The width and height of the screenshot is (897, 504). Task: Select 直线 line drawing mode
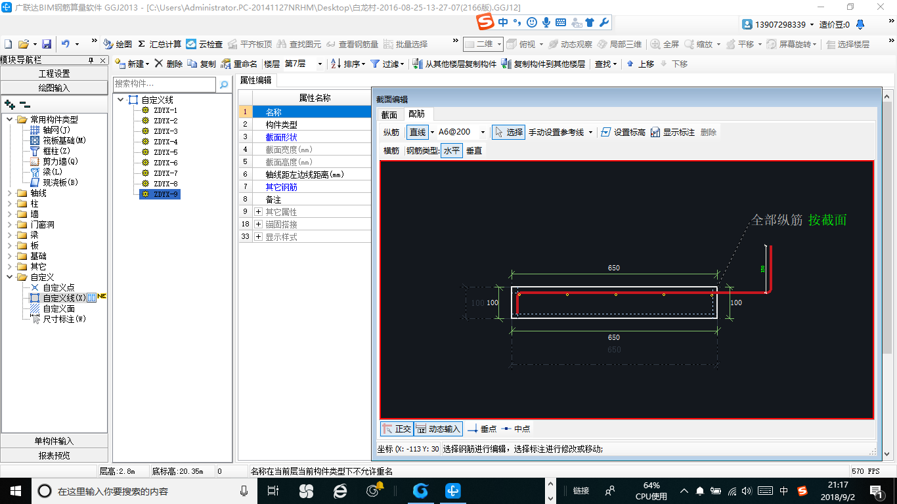[417, 132]
